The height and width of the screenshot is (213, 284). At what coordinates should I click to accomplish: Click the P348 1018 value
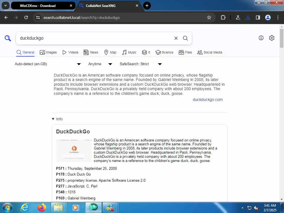[x=72, y=192]
